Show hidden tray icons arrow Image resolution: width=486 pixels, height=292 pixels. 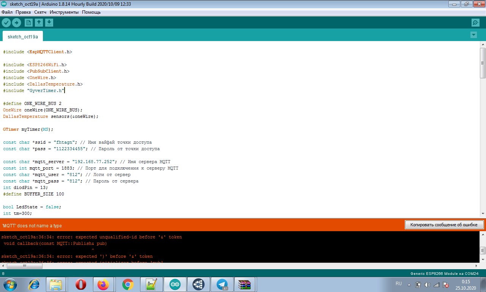pos(409,284)
